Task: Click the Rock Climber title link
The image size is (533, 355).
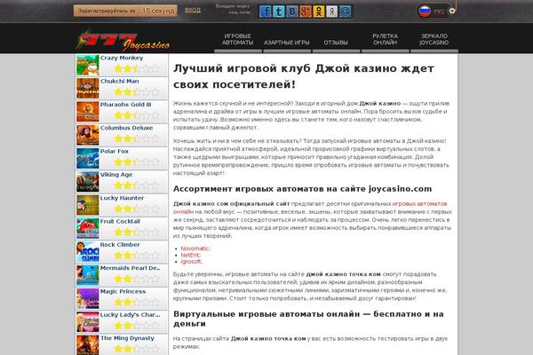Action: pyautogui.click(x=120, y=245)
